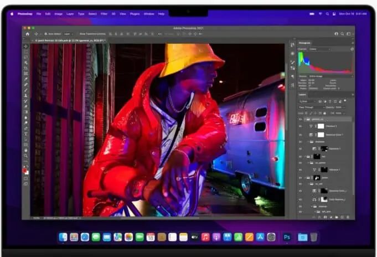Open the Image menu
The width and height of the screenshot is (377, 257).
59,14
